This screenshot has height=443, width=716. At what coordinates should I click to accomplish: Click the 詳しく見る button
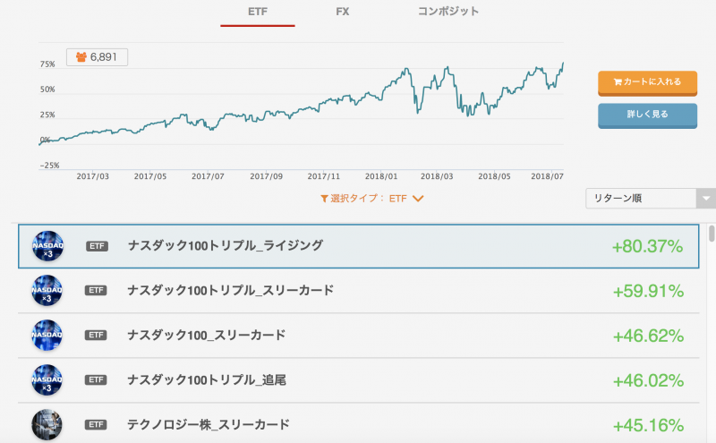[647, 115]
